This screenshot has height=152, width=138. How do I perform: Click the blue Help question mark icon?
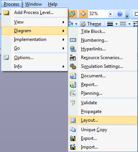(x=120, y=14)
